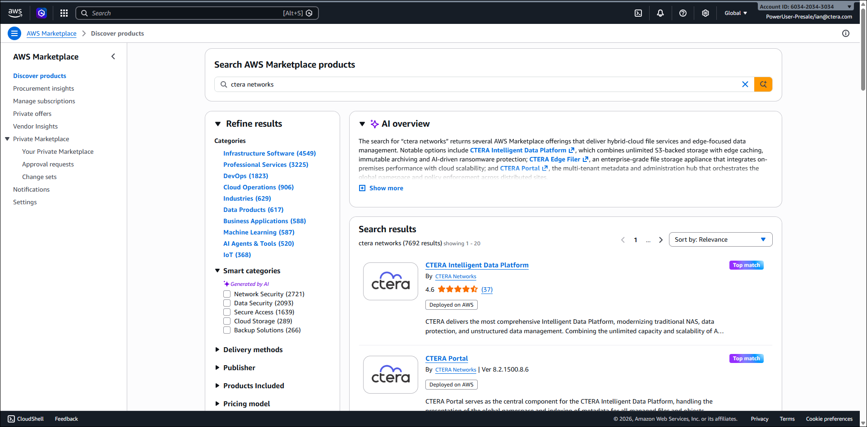
Task: Collapse the Smart categories section
Action: pyautogui.click(x=217, y=271)
